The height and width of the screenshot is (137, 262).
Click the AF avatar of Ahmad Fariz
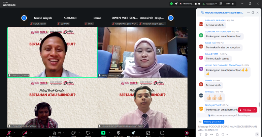(x=201, y=69)
